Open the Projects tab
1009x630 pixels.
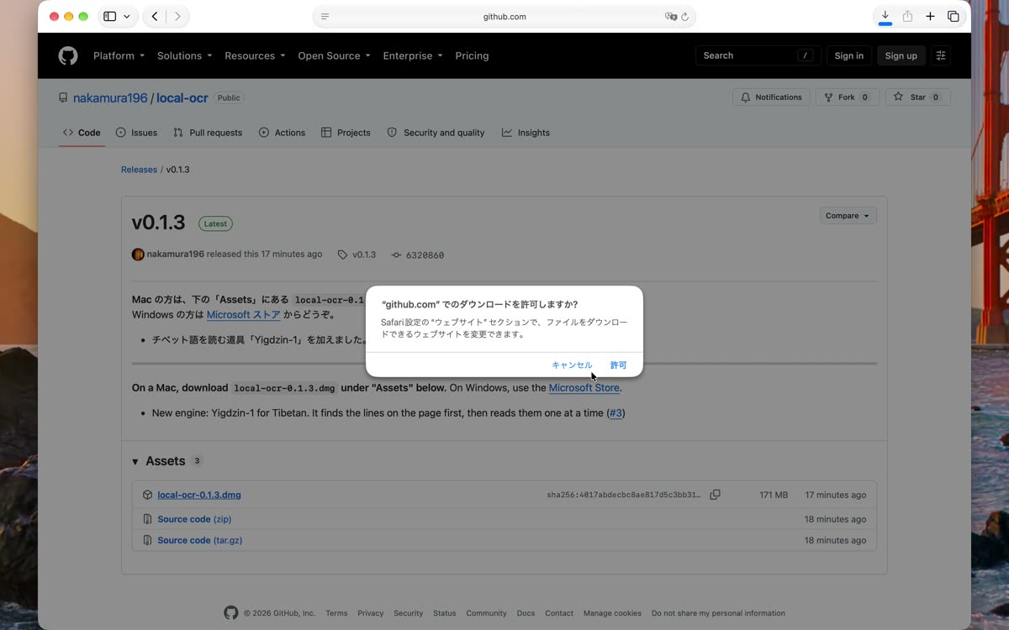pyautogui.click(x=346, y=133)
